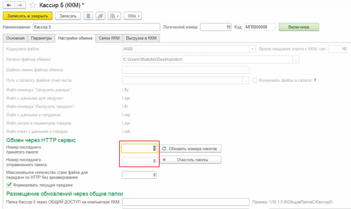The width and height of the screenshot is (351, 209).
Task: Click browse button for exchange files catalog
Action: coord(296,60)
